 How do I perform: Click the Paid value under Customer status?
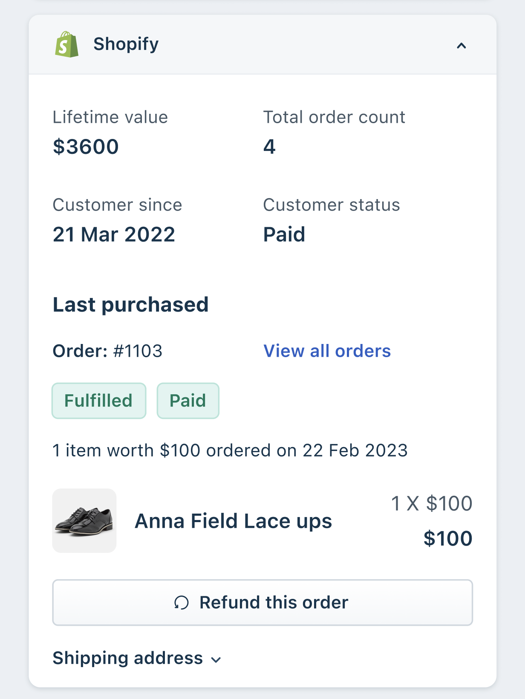tap(284, 234)
